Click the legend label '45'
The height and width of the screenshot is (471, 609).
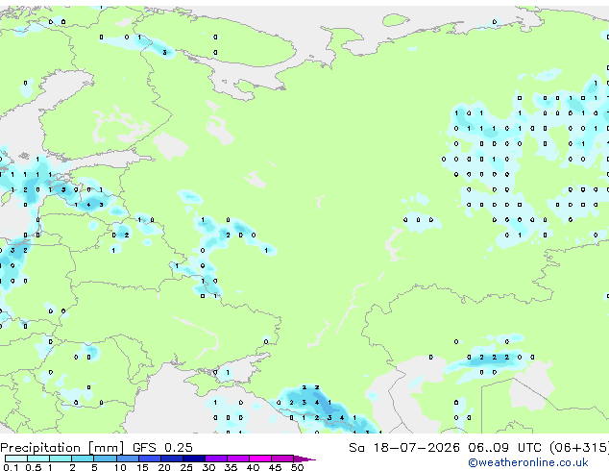pos(275,467)
